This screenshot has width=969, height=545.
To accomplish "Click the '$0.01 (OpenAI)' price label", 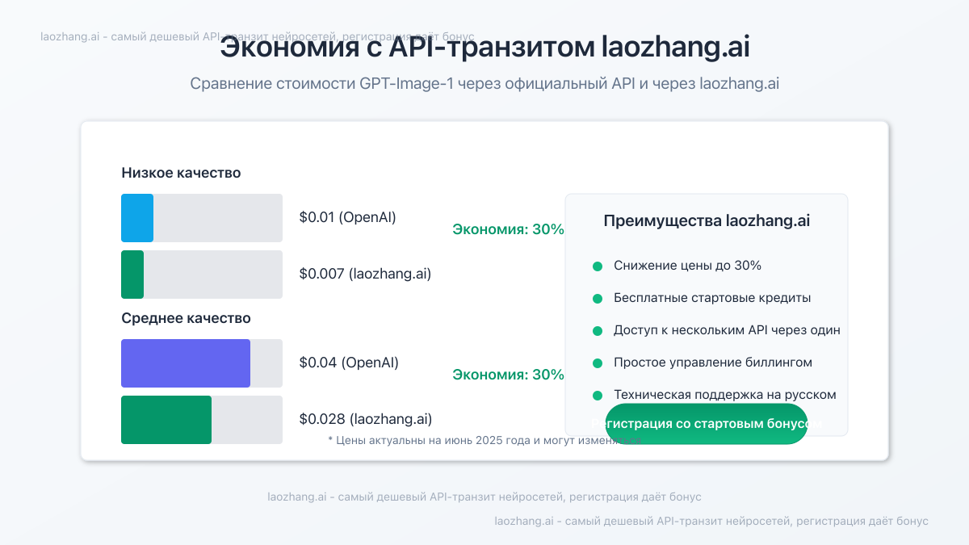I will coord(347,217).
